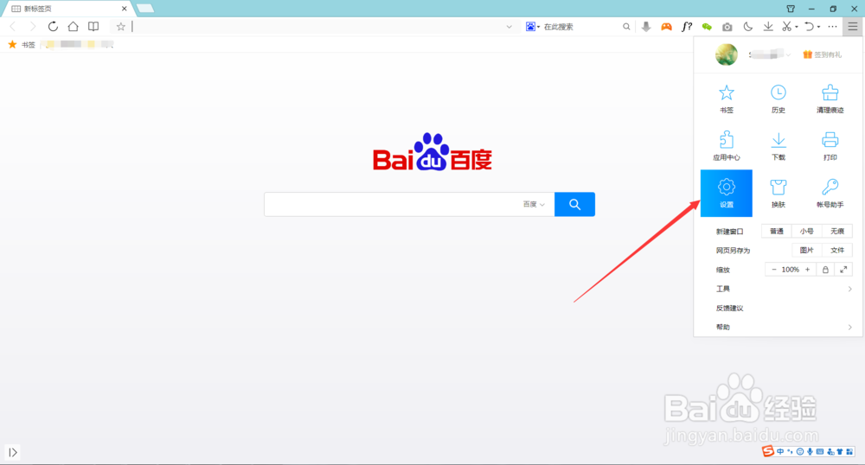Close the New Tab (新标签页) tab

pyautogui.click(x=124, y=9)
